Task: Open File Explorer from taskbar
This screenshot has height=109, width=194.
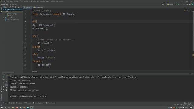Action: click(13, 107)
